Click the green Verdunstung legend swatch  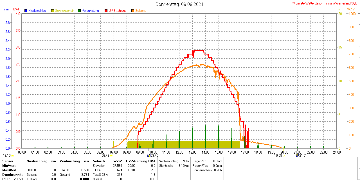pos(79,11)
